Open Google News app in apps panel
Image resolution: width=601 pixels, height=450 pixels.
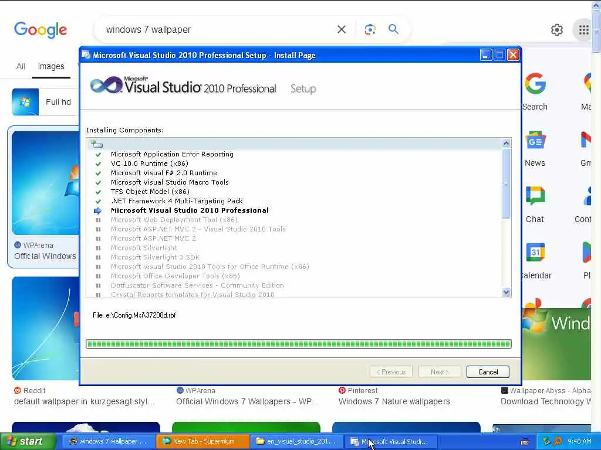tap(535, 149)
